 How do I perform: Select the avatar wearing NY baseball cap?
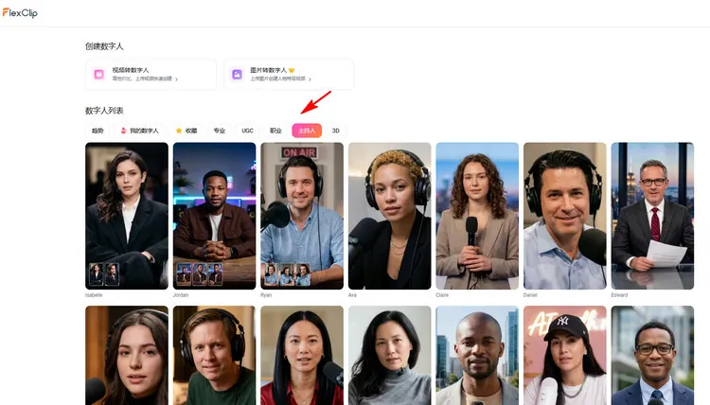click(564, 356)
